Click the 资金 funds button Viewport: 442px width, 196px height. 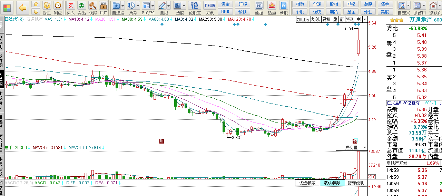[225, 4]
